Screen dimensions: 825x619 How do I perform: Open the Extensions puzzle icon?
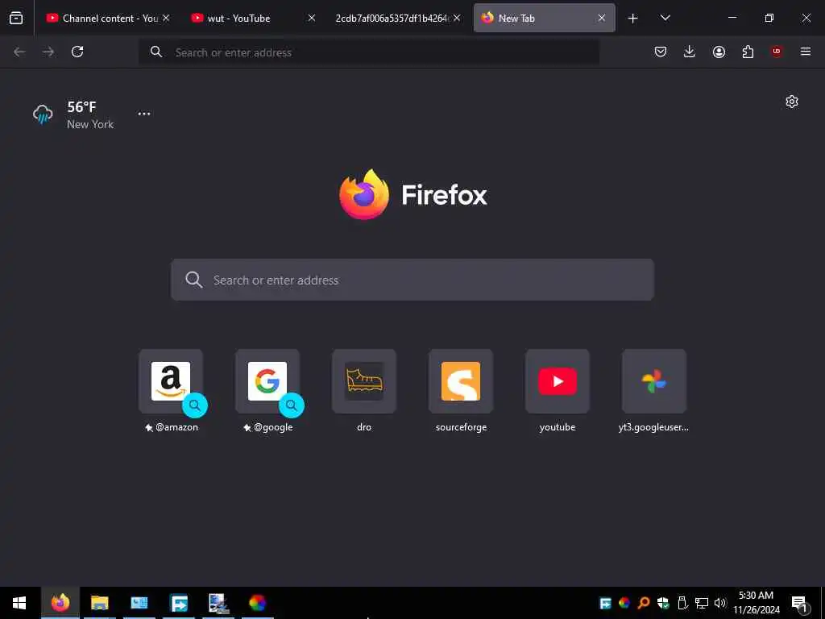coord(748,52)
